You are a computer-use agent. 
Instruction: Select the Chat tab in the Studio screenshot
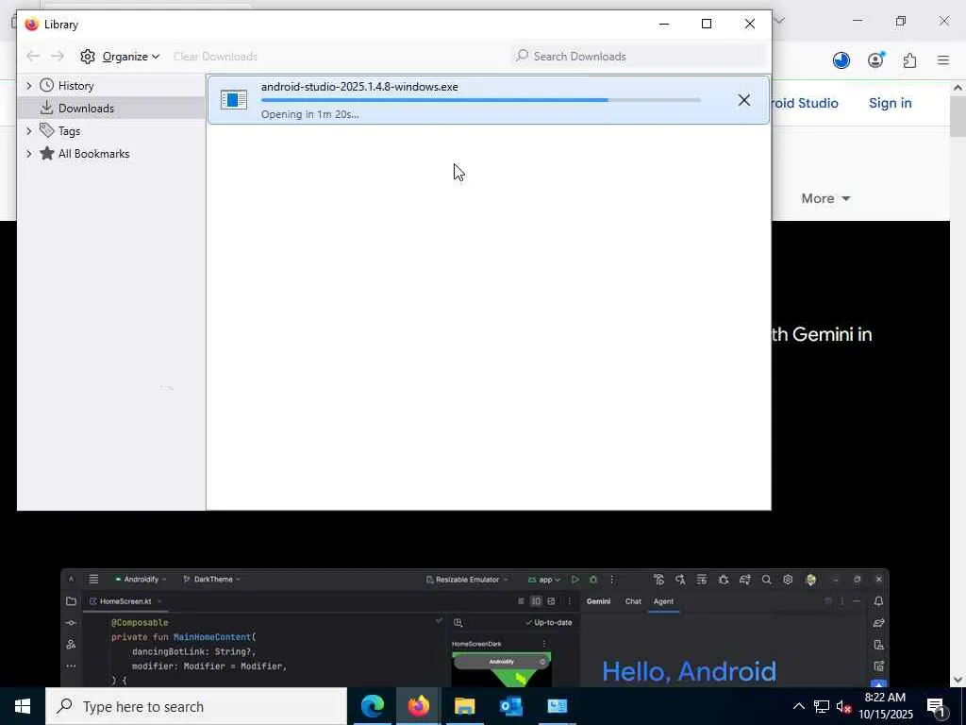pos(633,601)
